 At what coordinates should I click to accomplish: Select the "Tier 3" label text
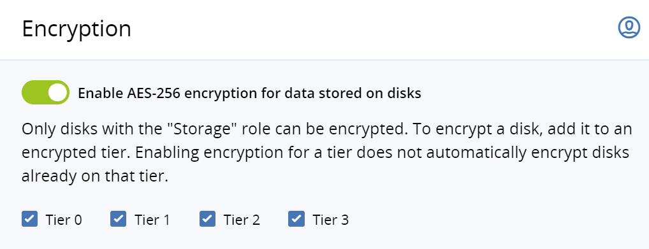(330, 220)
